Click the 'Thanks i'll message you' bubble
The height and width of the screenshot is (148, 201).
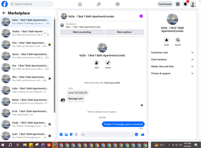click(123, 124)
